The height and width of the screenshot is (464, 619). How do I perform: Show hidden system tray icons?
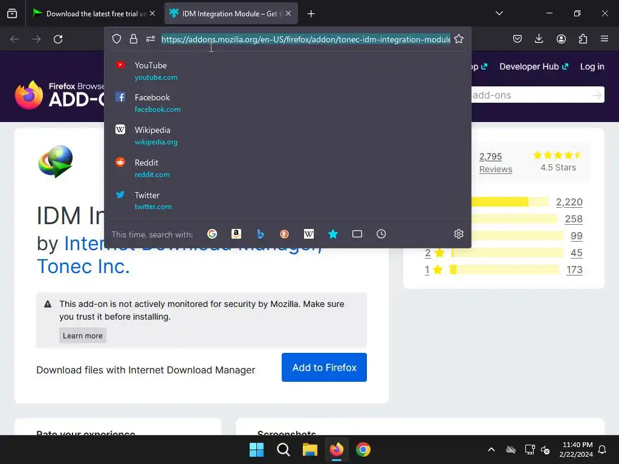[x=491, y=449]
